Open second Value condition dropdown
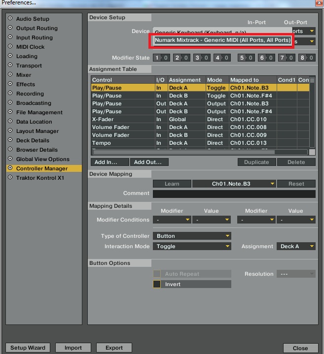The image size is (324, 354). (296, 220)
